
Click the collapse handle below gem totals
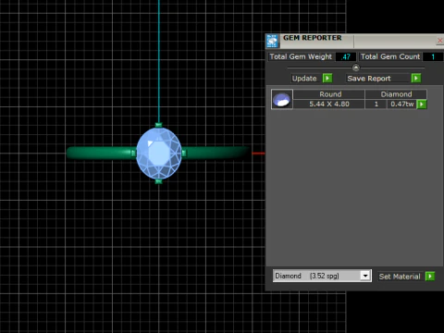pos(356,68)
